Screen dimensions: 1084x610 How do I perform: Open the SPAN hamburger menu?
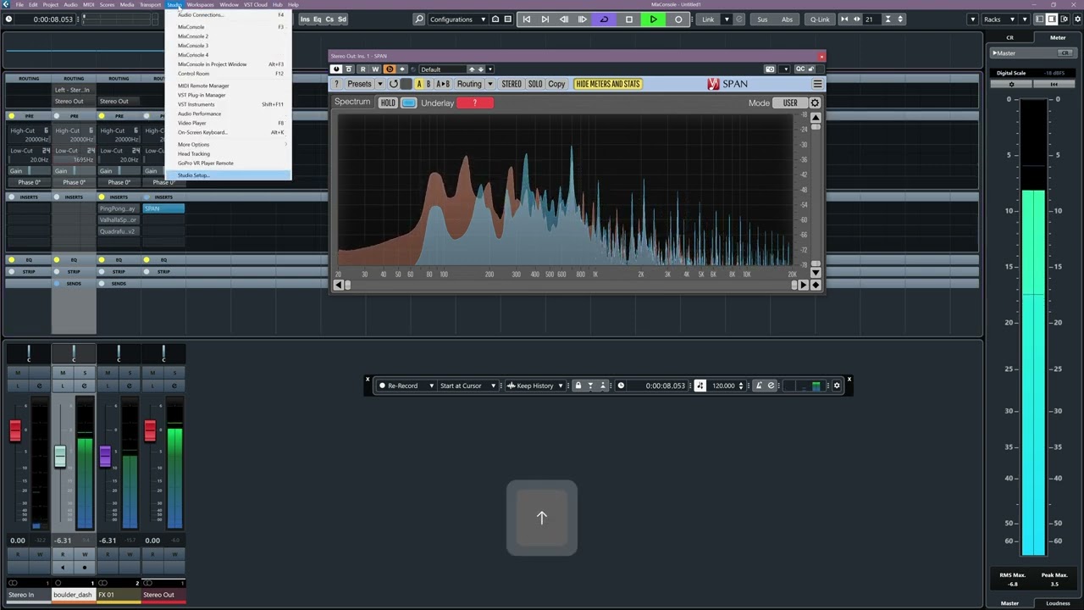click(x=817, y=84)
